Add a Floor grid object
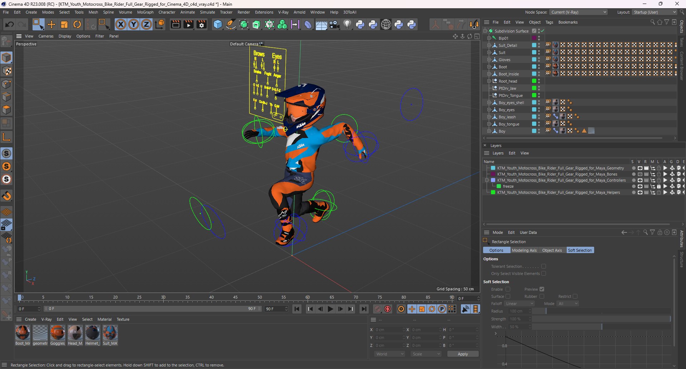 click(x=321, y=24)
